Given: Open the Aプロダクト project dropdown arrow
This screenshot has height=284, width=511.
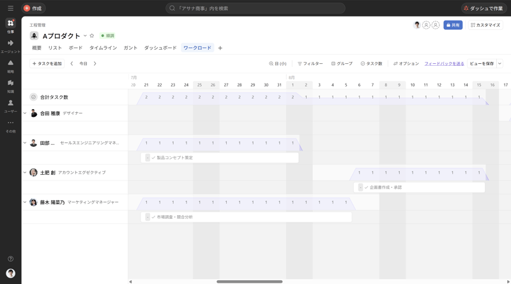Looking at the screenshot, I should (x=85, y=36).
